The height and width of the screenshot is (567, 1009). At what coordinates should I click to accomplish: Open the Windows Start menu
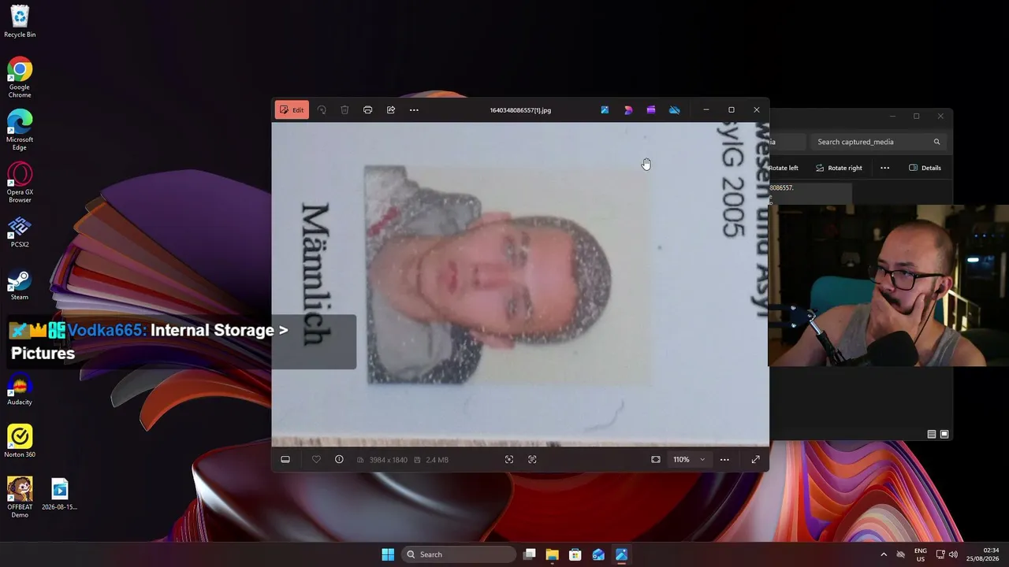388,554
